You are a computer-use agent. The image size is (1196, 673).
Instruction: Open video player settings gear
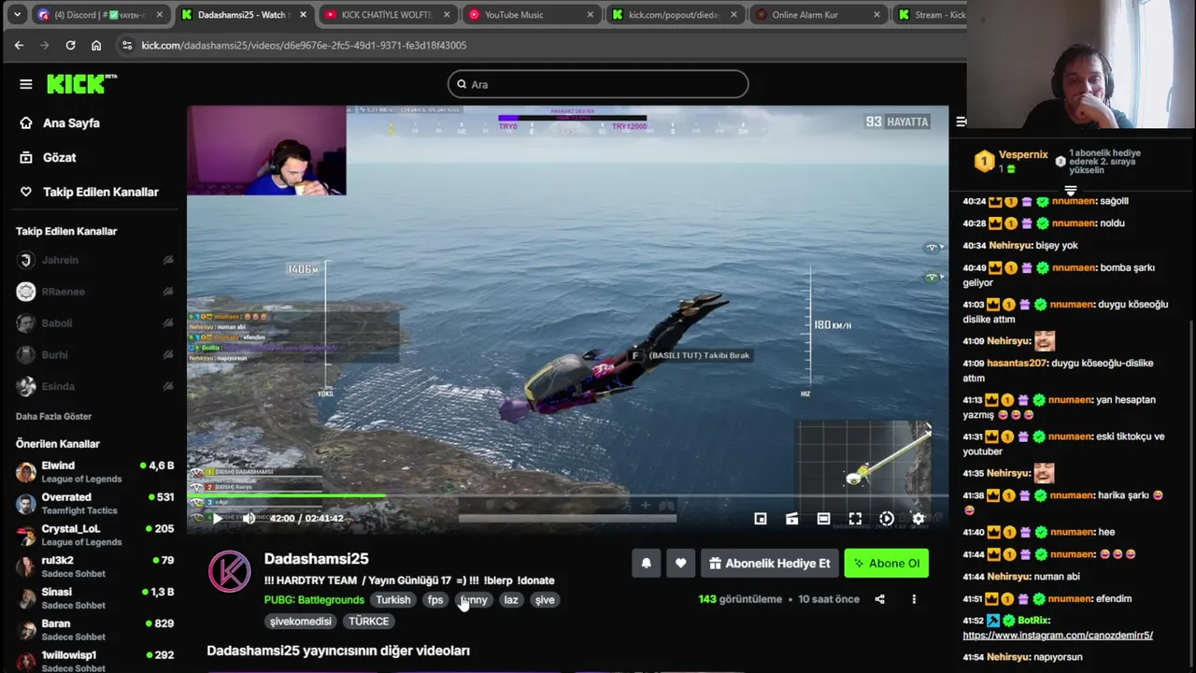point(918,519)
